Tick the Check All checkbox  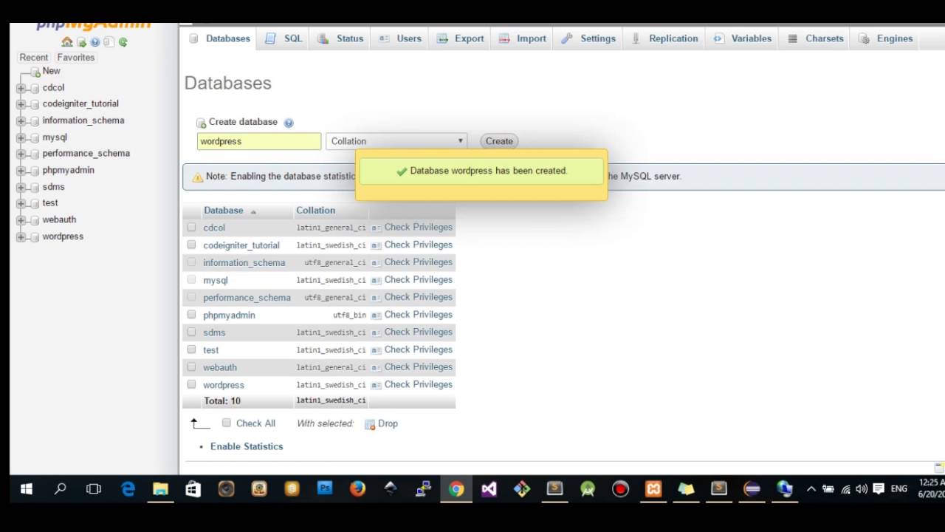227,423
